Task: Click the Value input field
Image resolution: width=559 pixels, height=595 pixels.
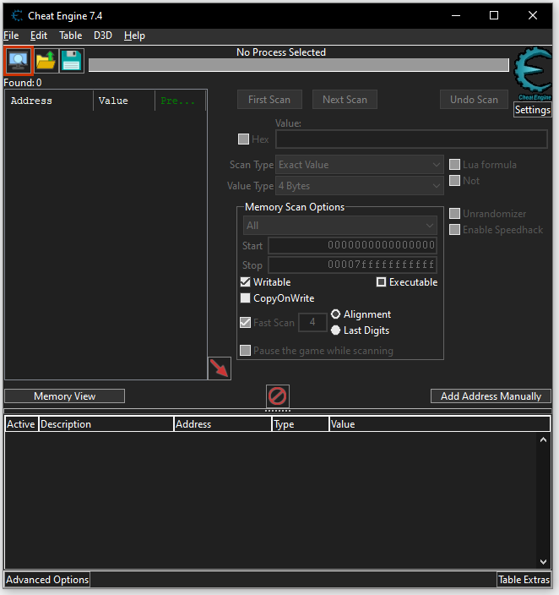Action: [411, 139]
